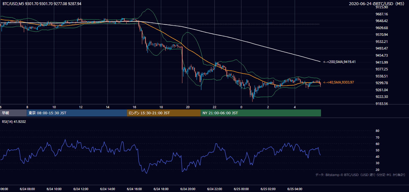Click price axis value 9609.68

382,28
